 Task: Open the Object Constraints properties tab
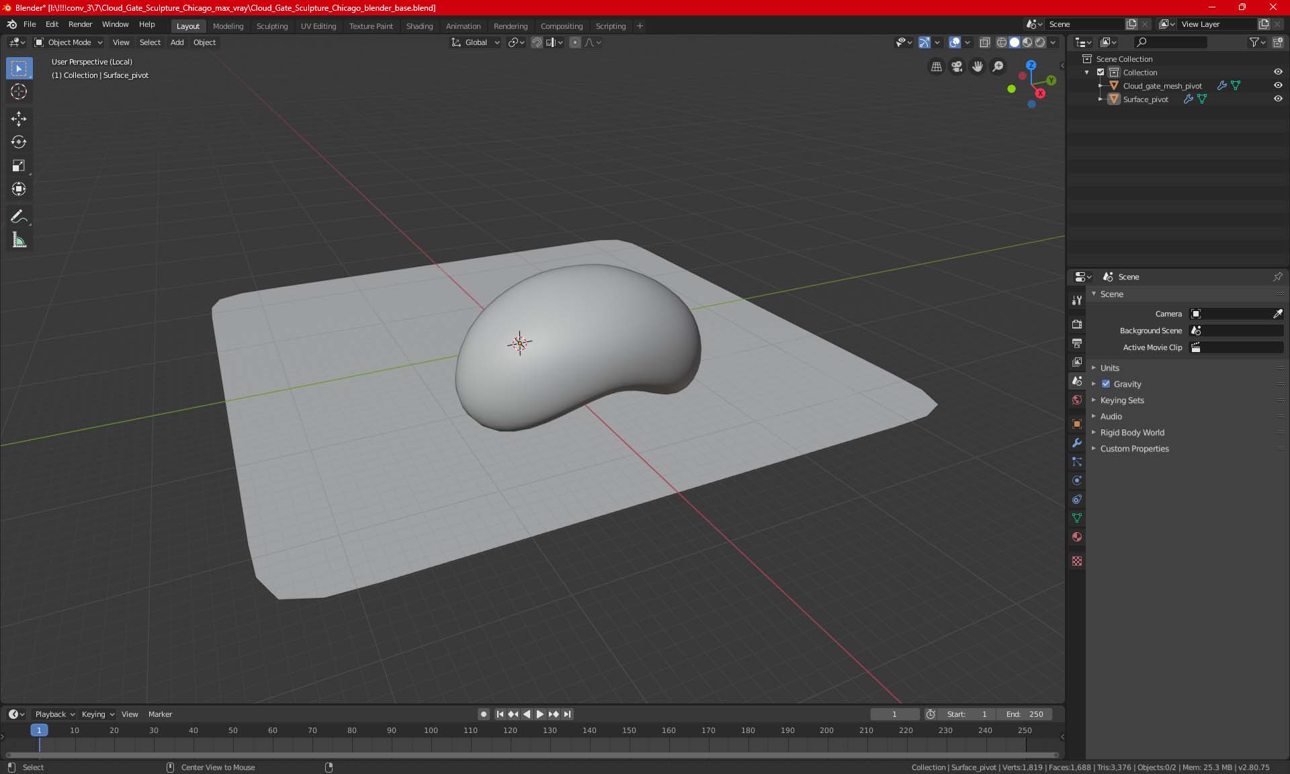pyautogui.click(x=1077, y=499)
